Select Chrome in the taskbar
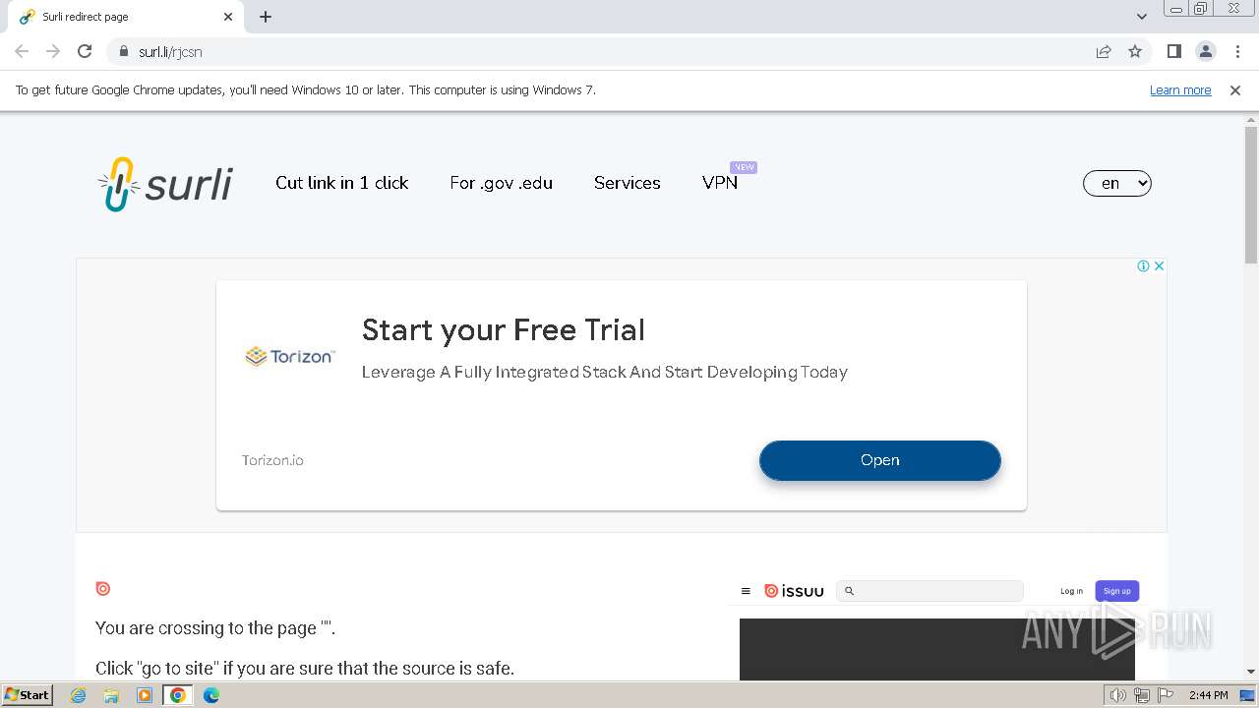The image size is (1259, 708). [x=178, y=695]
